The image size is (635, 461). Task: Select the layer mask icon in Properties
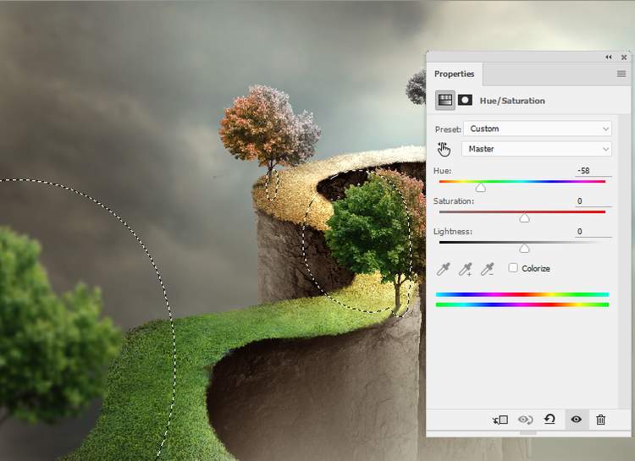coord(465,100)
